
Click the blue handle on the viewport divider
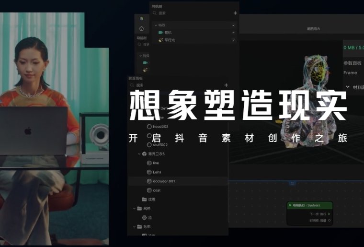coord(292,183)
